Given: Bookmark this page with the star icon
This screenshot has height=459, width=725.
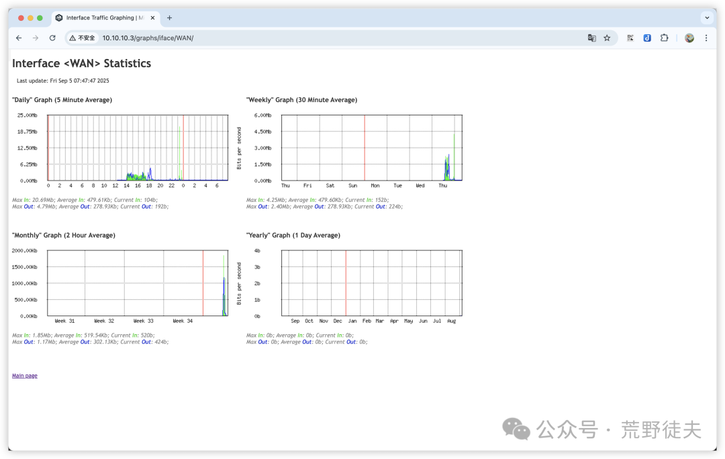Looking at the screenshot, I should coord(607,38).
